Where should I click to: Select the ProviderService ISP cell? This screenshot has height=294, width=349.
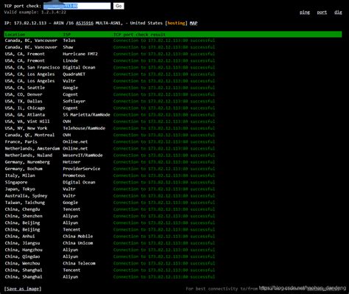pos(82,169)
